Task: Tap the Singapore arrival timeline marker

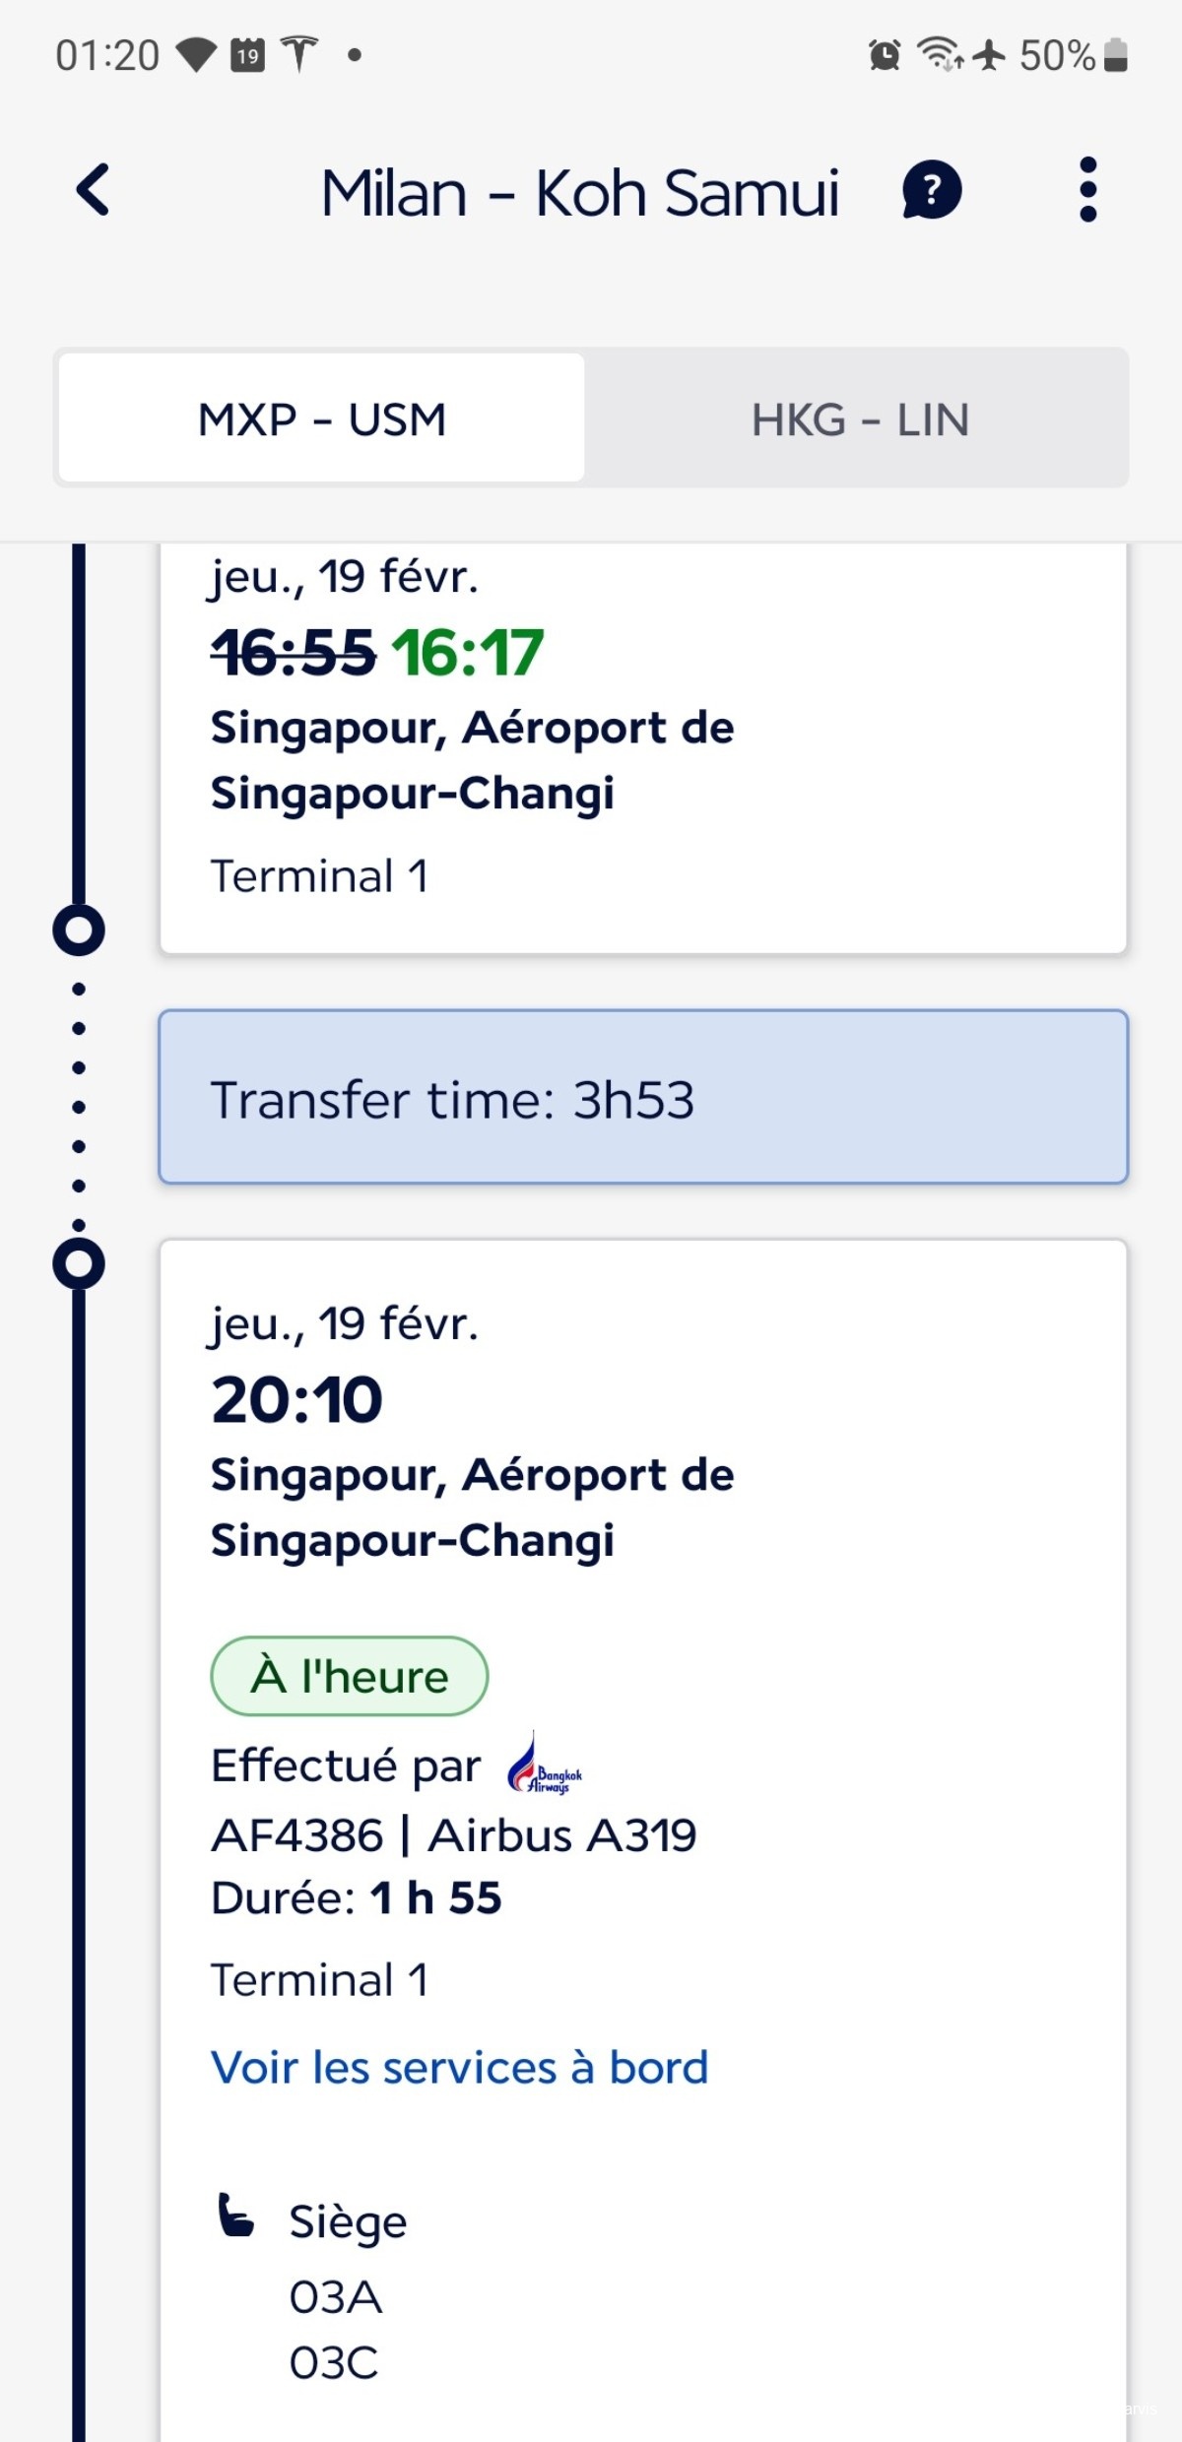Action: tap(79, 930)
